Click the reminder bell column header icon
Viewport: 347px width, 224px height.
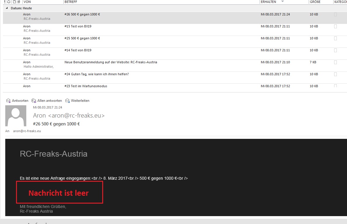tap(9, 2)
